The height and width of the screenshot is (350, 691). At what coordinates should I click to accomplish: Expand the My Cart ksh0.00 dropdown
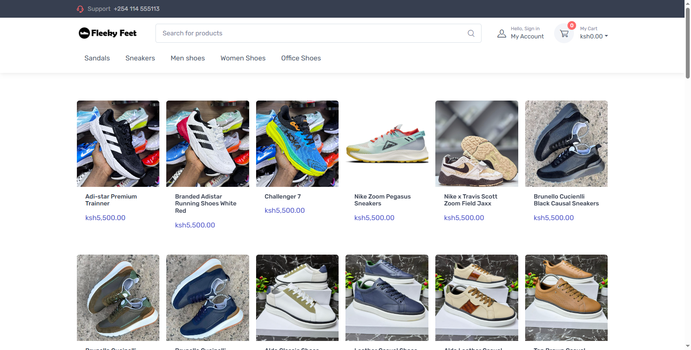594,36
